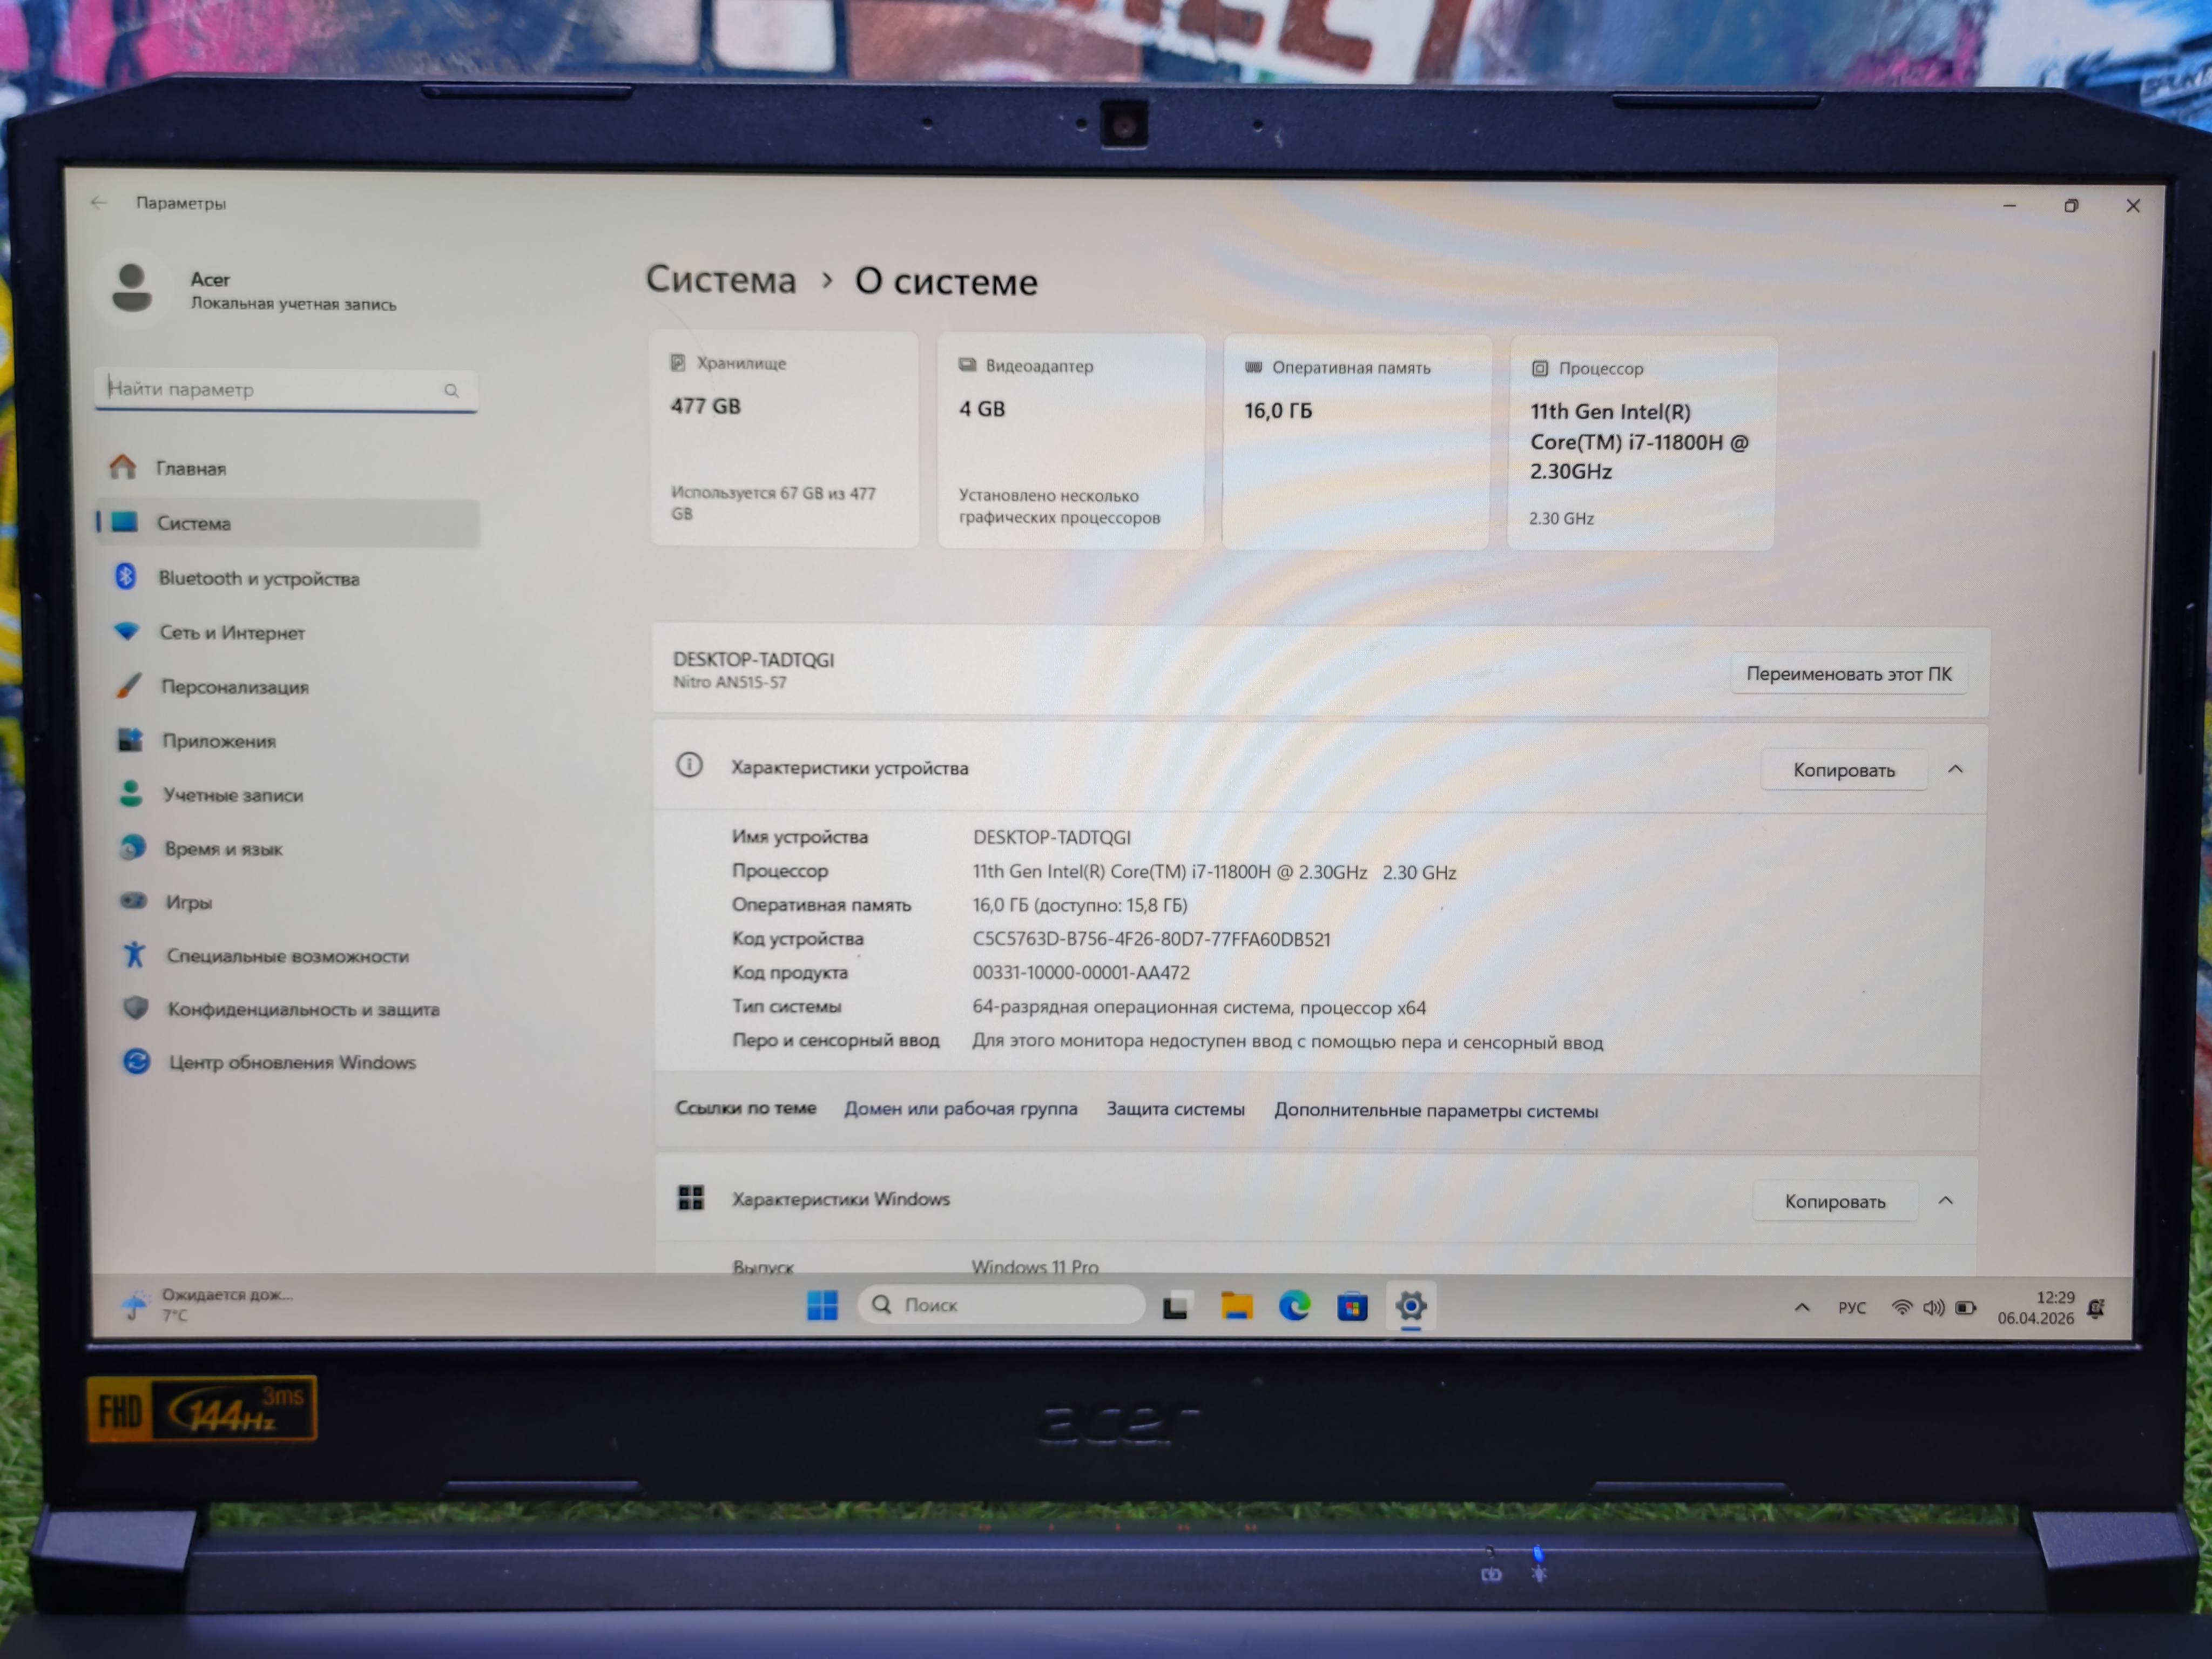Open File Explorer from the taskbar
2212x1659 pixels.
[1236, 1306]
